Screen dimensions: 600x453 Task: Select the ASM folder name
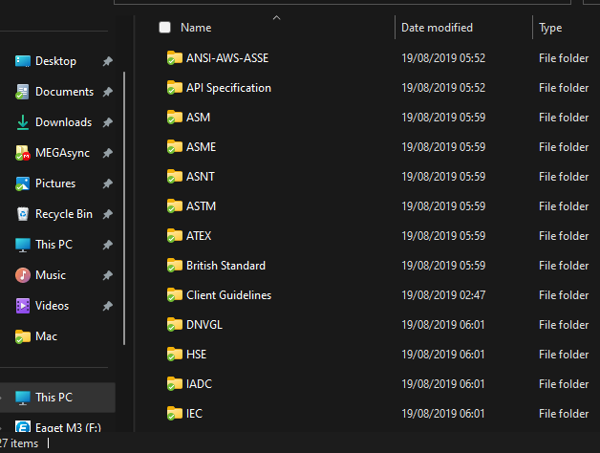pyautogui.click(x=198, y=118)
